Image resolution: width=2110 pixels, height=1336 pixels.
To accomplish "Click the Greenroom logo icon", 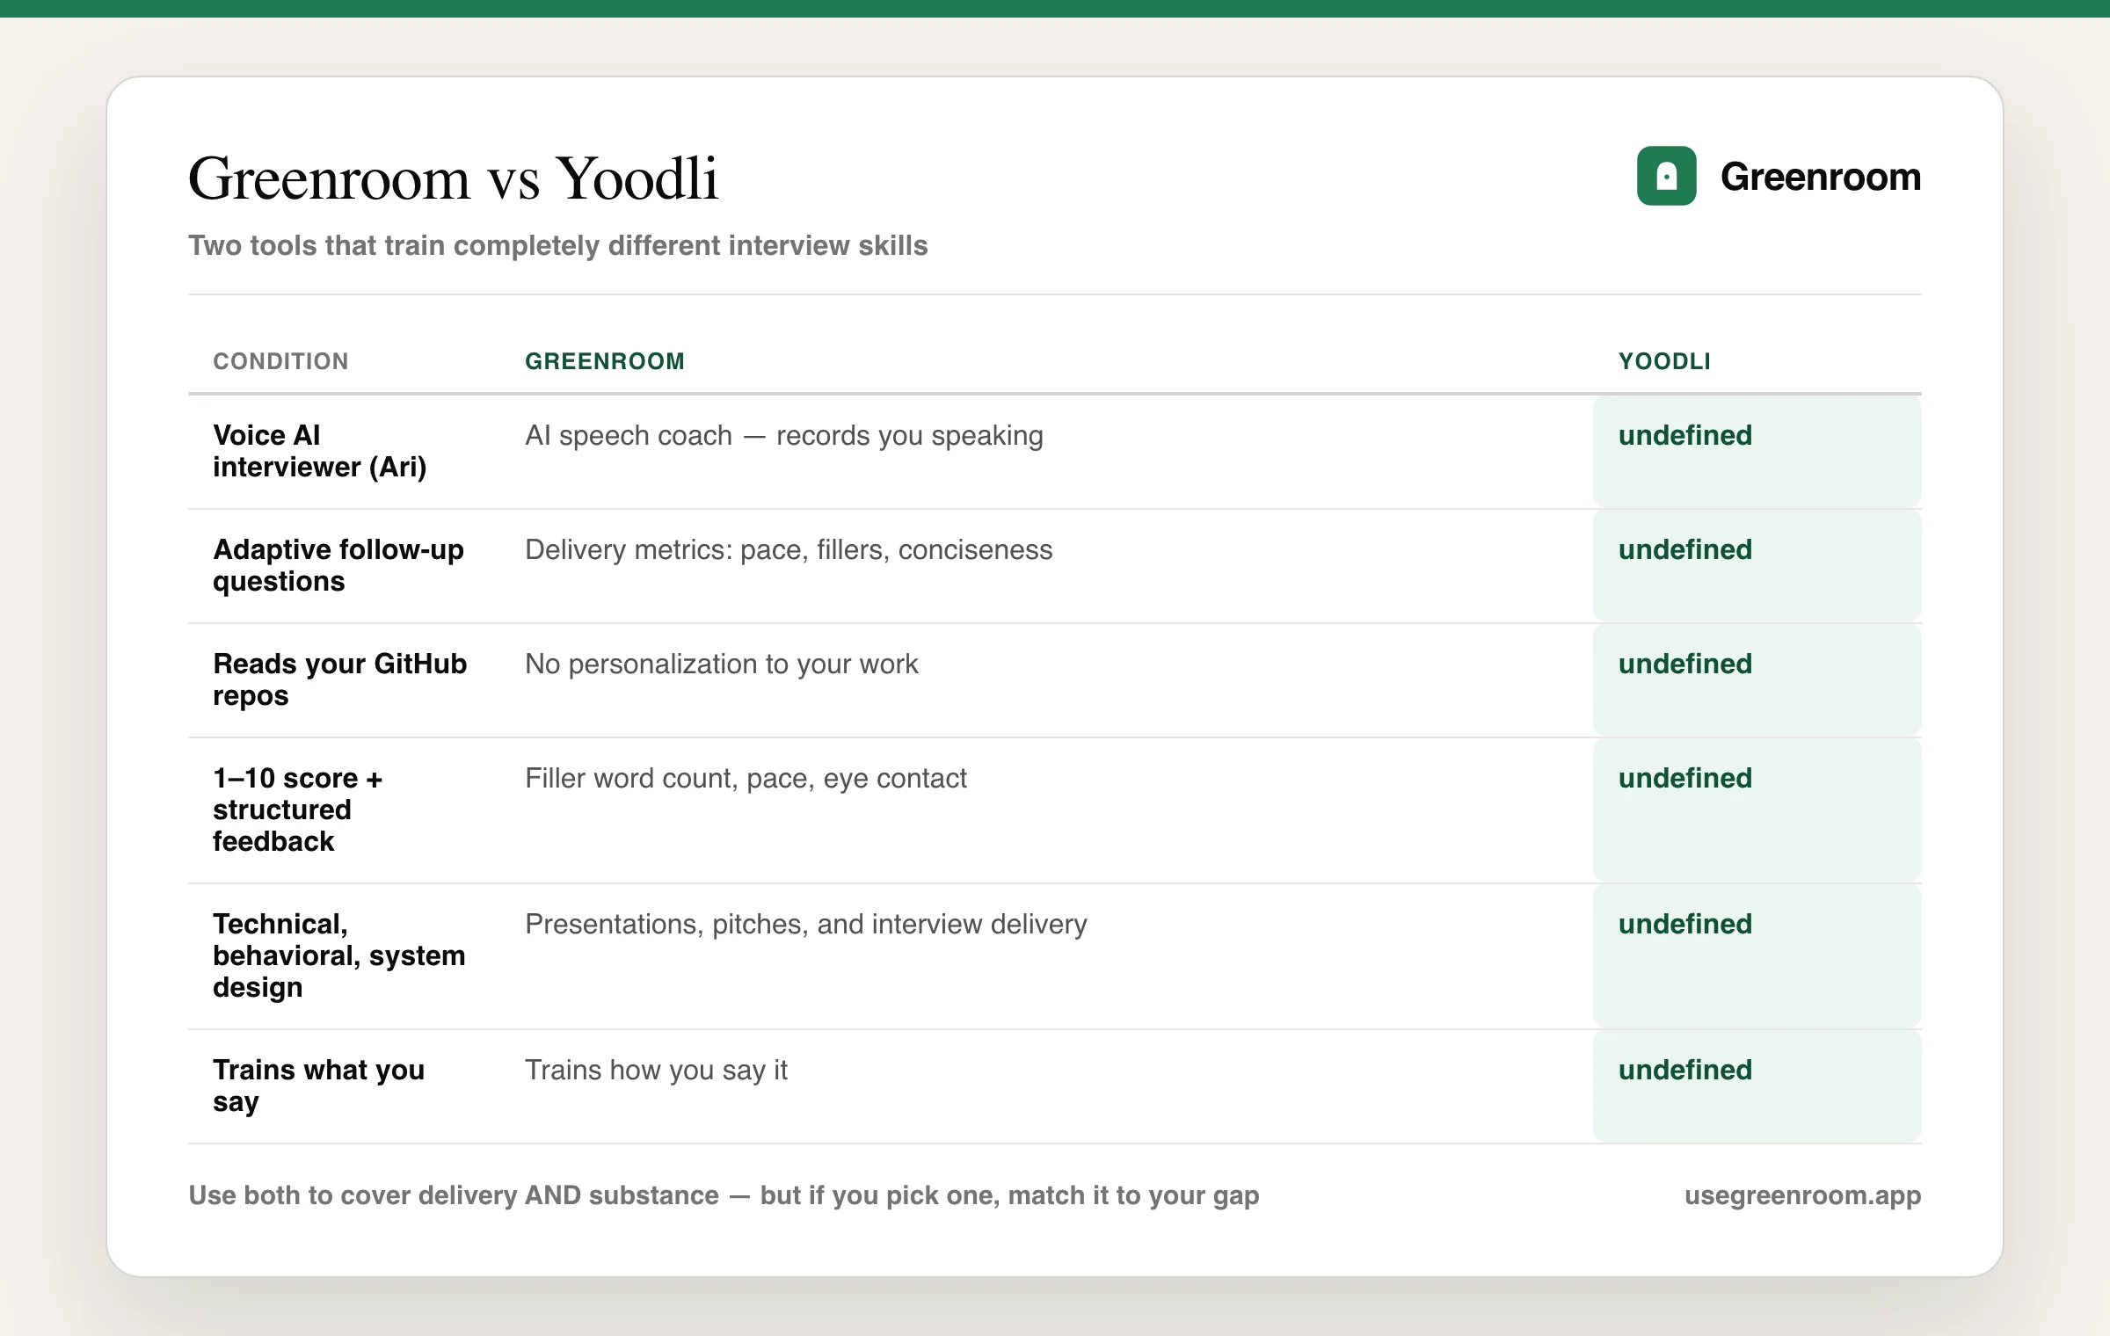I will (x=1666, y=176).
